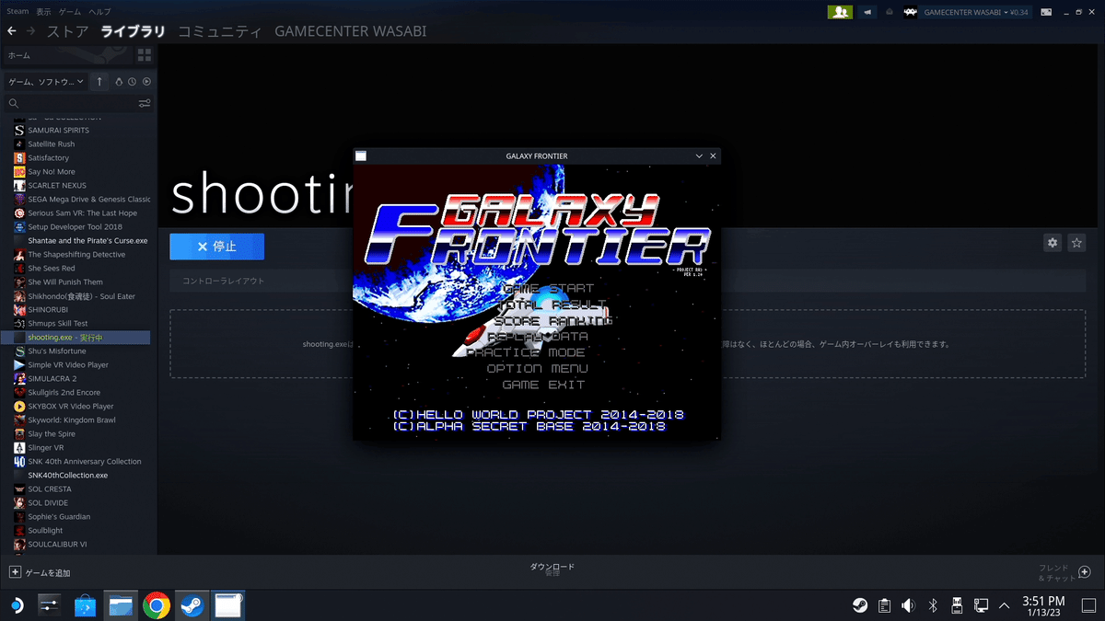This screenshot has width=1105, height=621.
Task: Click the library search field
Action: pyautogui.click(x=72, y=103)
